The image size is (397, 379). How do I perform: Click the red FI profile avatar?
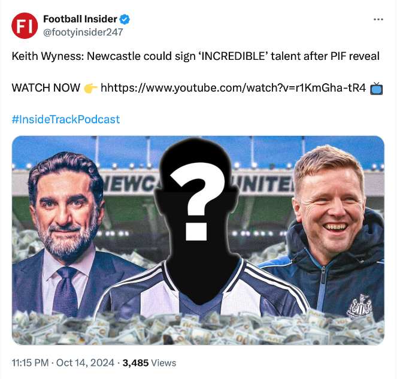[25, 26]
